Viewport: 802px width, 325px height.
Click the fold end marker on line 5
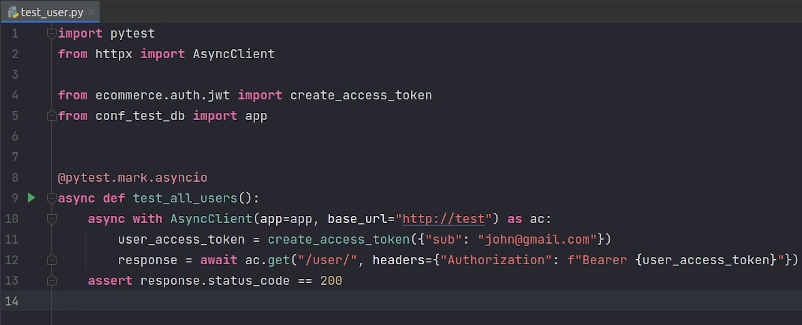point(52,116)
